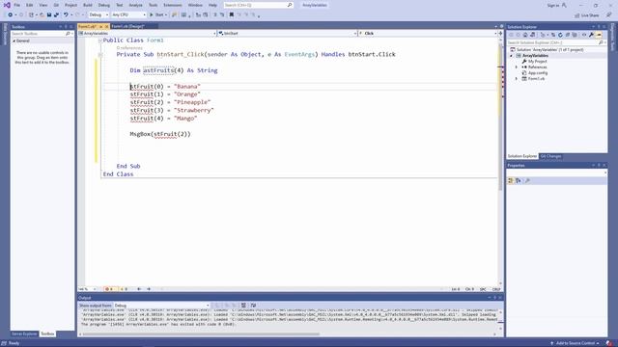Click the New Project icon in toolbar
Image resolution: width=618 pixels, height=347 pixels.
(x=31, y=14)
